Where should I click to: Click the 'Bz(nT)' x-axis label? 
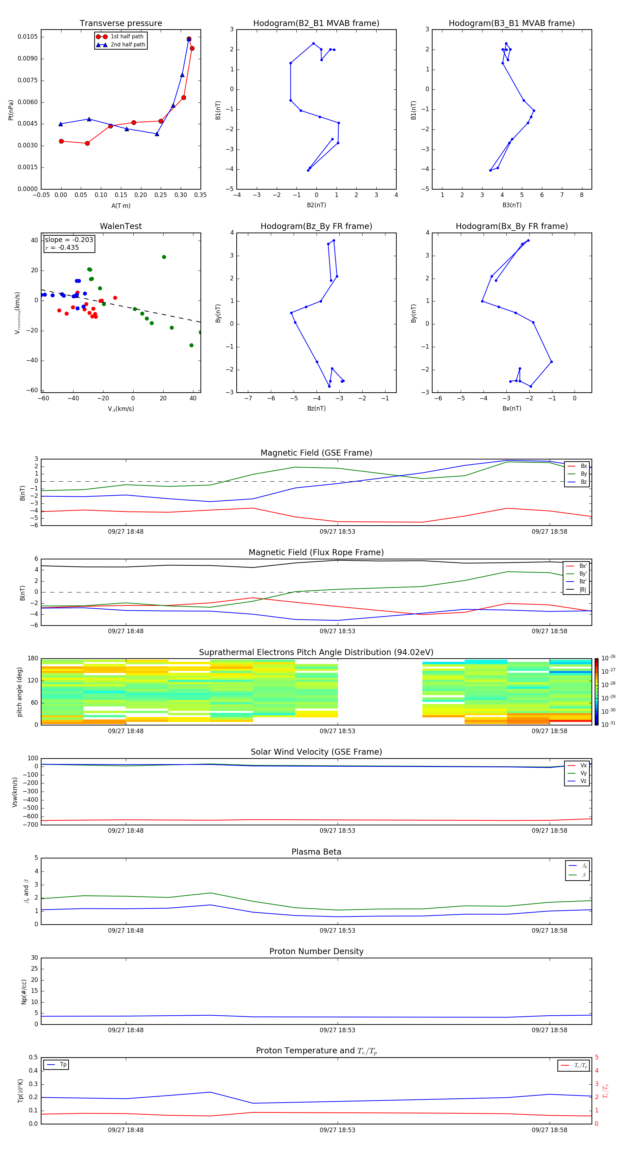pyautogui.click(x=316, y=409)
